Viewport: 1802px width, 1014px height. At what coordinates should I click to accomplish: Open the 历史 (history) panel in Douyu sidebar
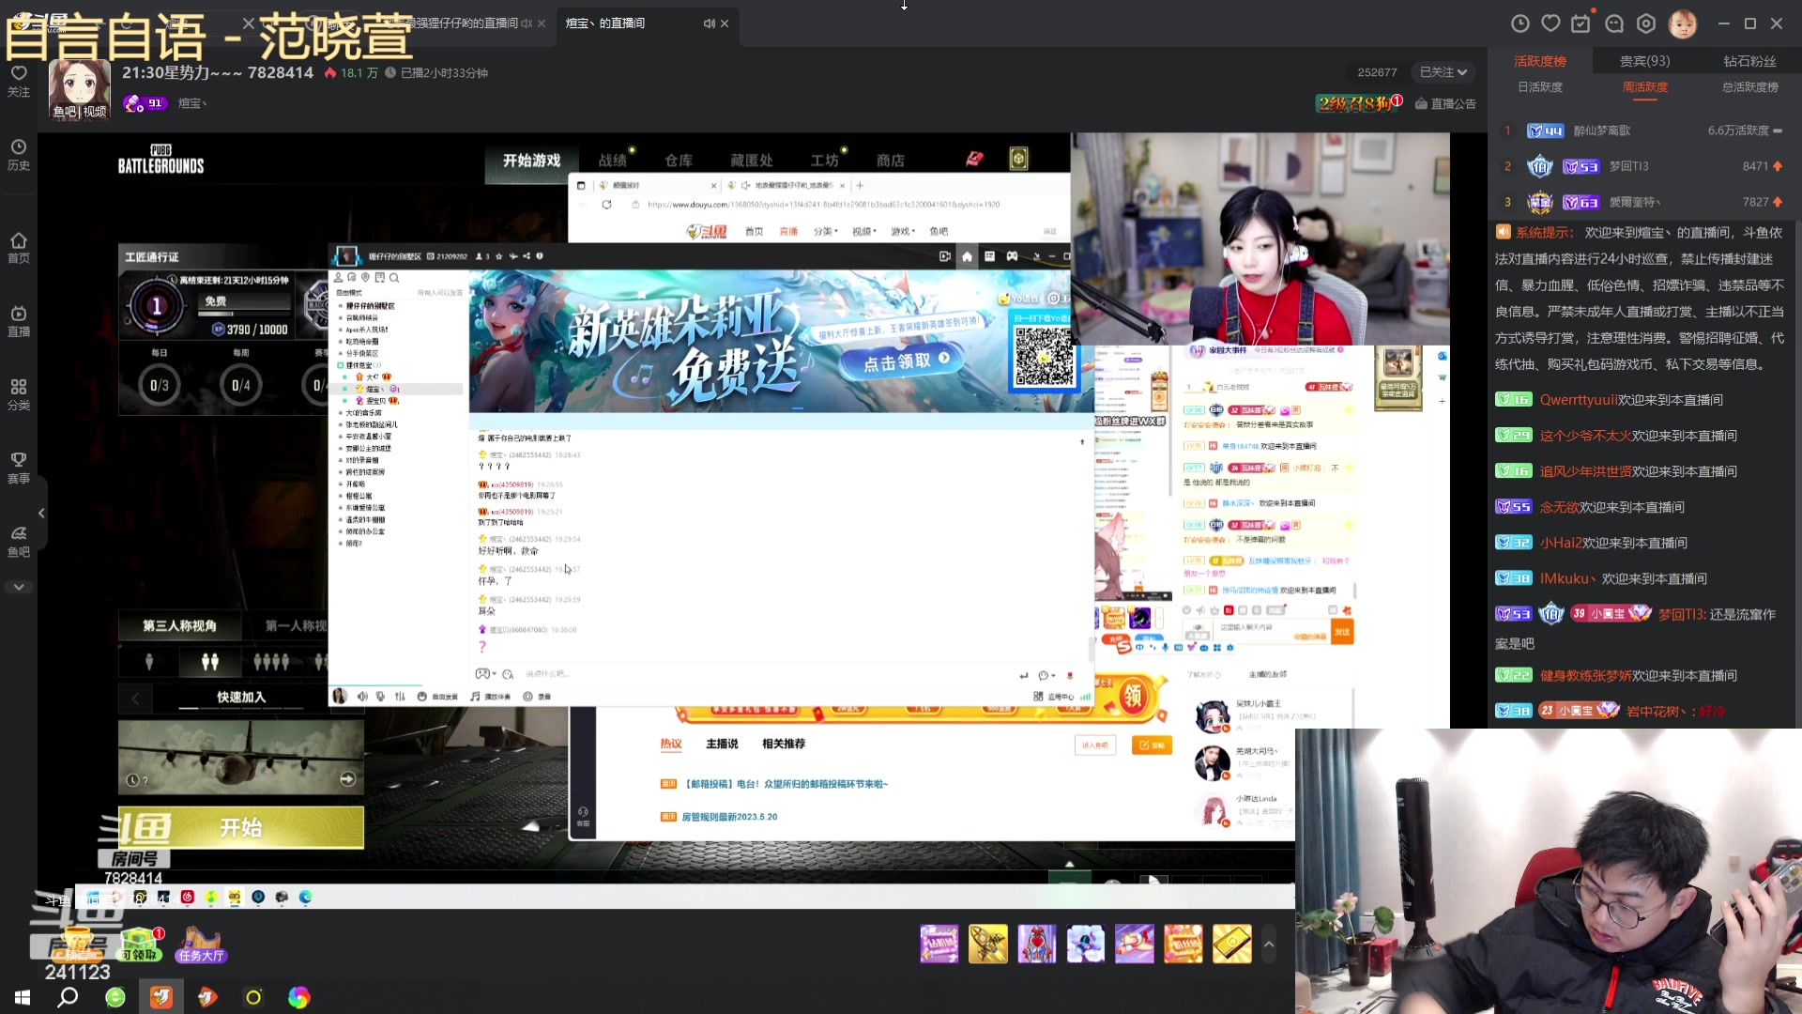(x=19, y=153)
